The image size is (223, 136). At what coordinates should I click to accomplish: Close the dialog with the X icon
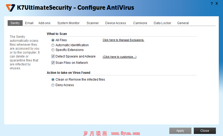[217, 4]
